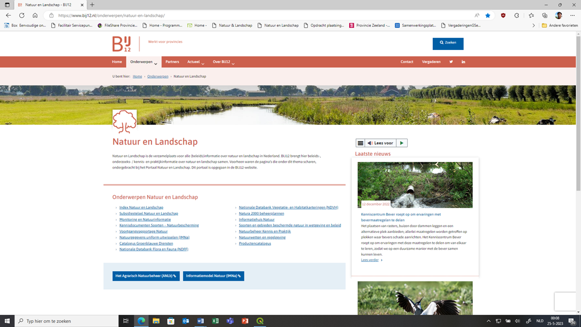Click the Lees voor speaker button
This screenshot has height=327, width=581.
(381, 143)
